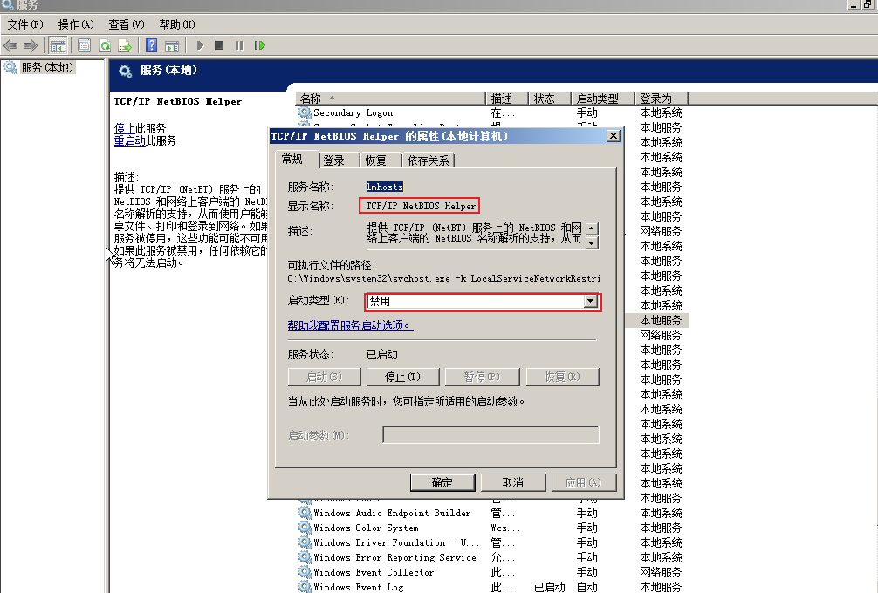878x593 pixels.
Task: Open the 文件(F) menu
Action: point(25,24)
